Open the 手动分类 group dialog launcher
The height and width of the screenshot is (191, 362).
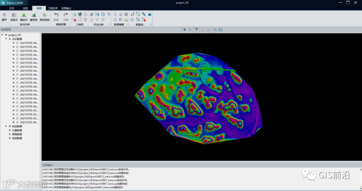pos(110,24)
